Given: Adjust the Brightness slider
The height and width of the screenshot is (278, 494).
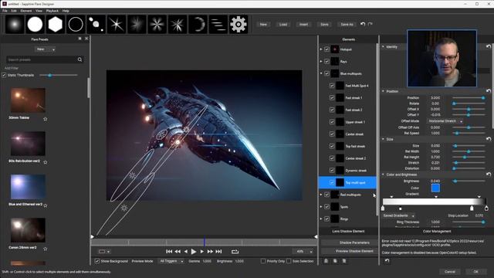Looking at the screenshot, I should [469, 181].
